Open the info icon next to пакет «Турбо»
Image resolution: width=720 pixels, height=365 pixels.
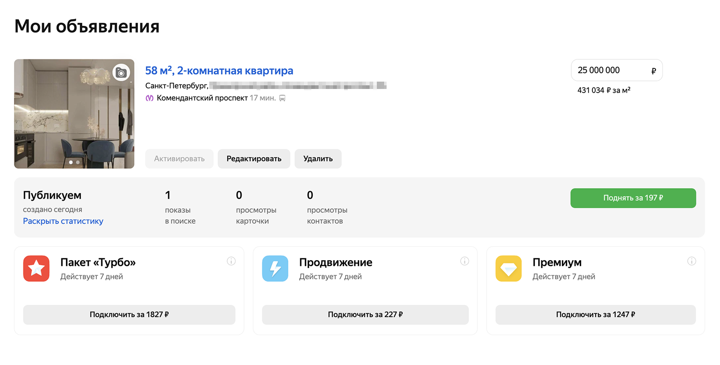click(x=231, y=261)
